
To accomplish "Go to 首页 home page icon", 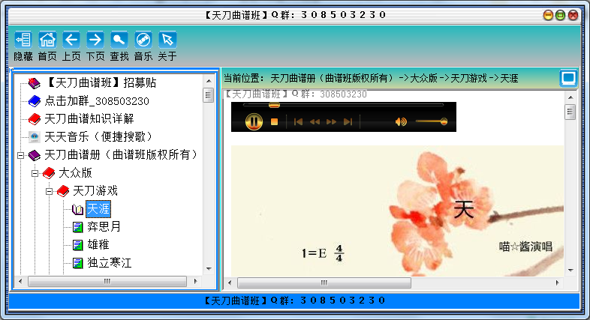I will click(x=47, y=39).
